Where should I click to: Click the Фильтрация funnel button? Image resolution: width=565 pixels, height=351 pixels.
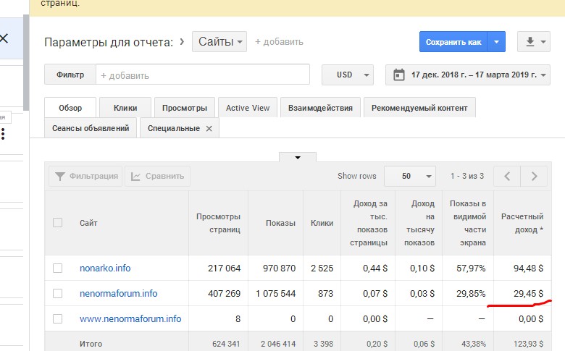click(86, 176)
